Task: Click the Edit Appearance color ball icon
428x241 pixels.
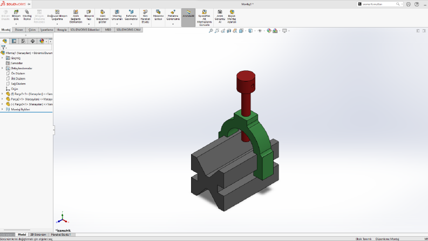Action: coord(269,31)
